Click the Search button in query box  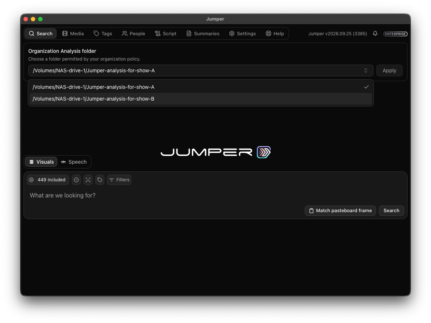click(x=391, y=210)
